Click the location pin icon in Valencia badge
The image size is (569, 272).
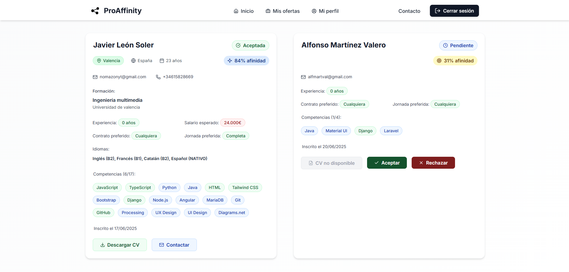(99, 61)
